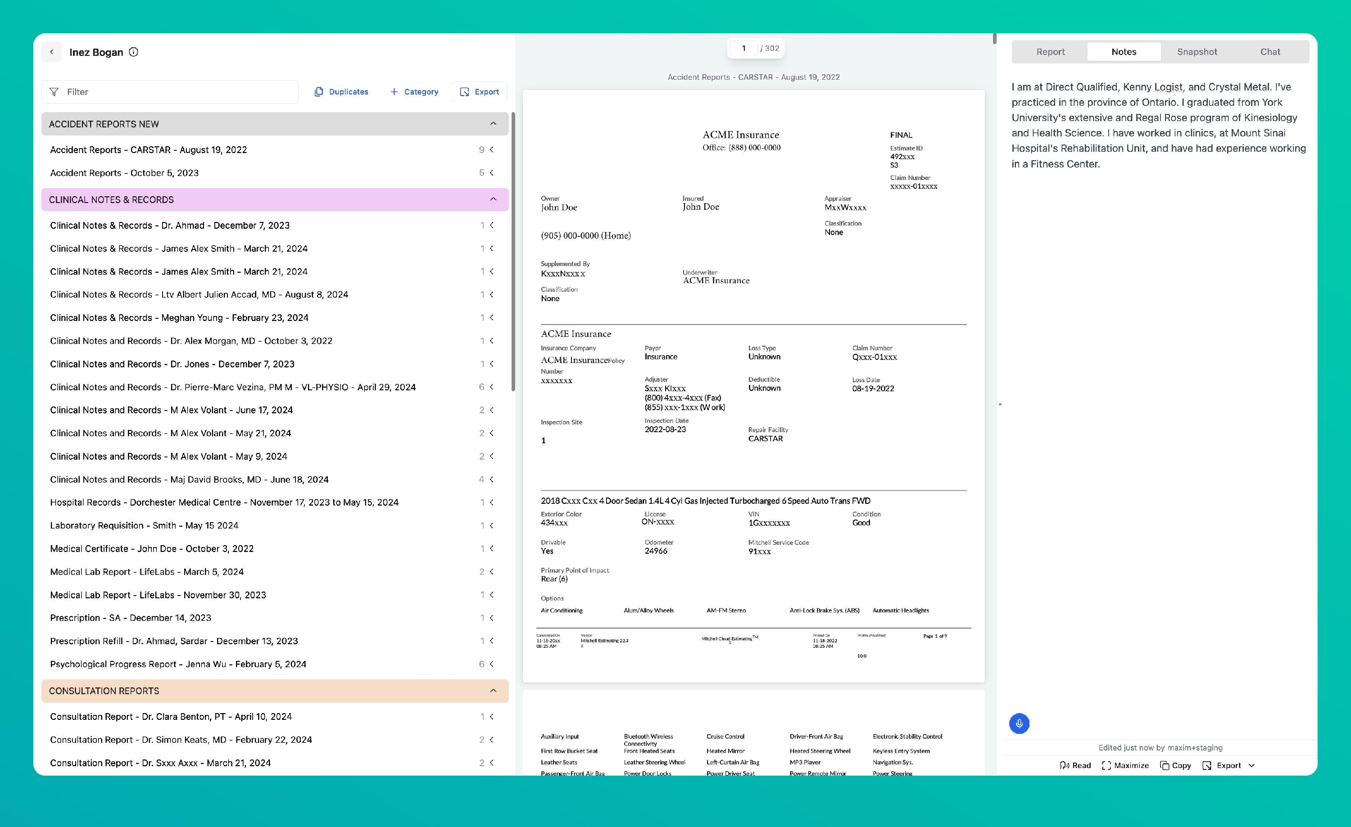This screenshot has height=827, width=1351.
Task: Collapse Clinical Notes & Records category
Action: point(493,199)
